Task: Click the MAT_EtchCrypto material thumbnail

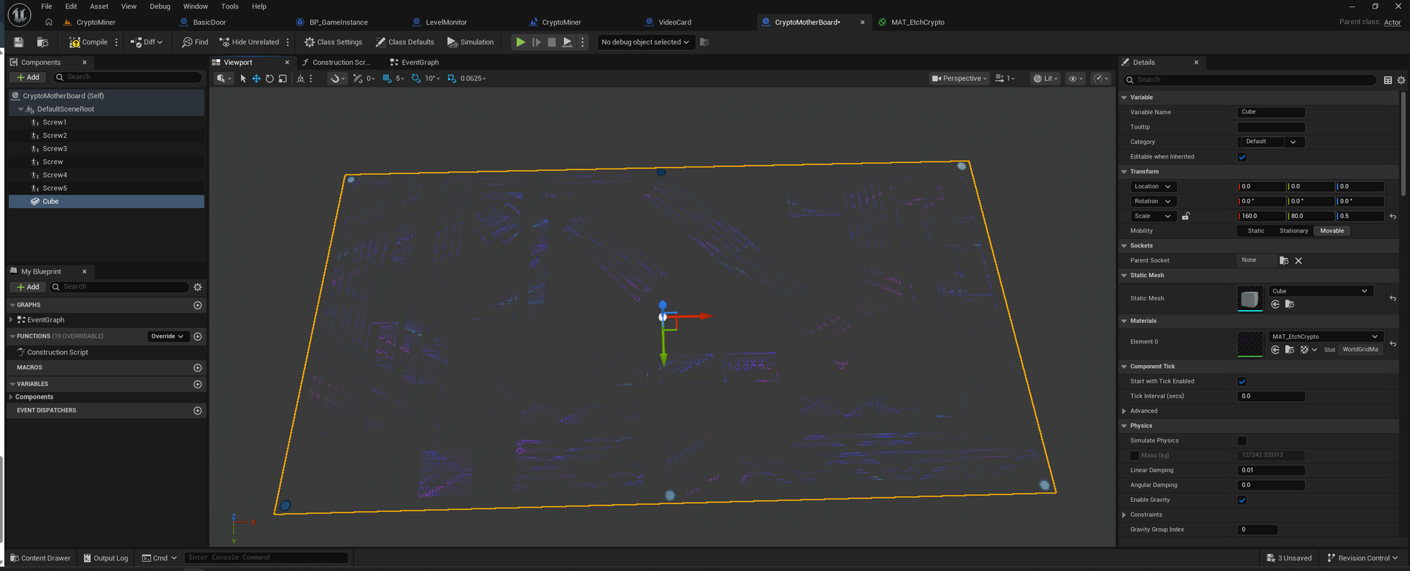Action: point(1250,343)
